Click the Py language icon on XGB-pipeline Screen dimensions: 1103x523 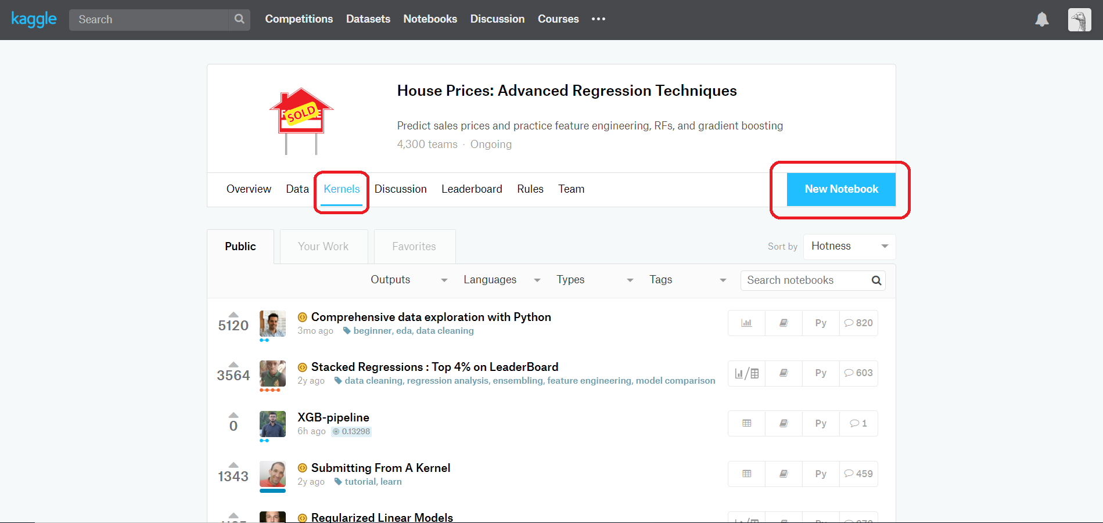point(820,423)
